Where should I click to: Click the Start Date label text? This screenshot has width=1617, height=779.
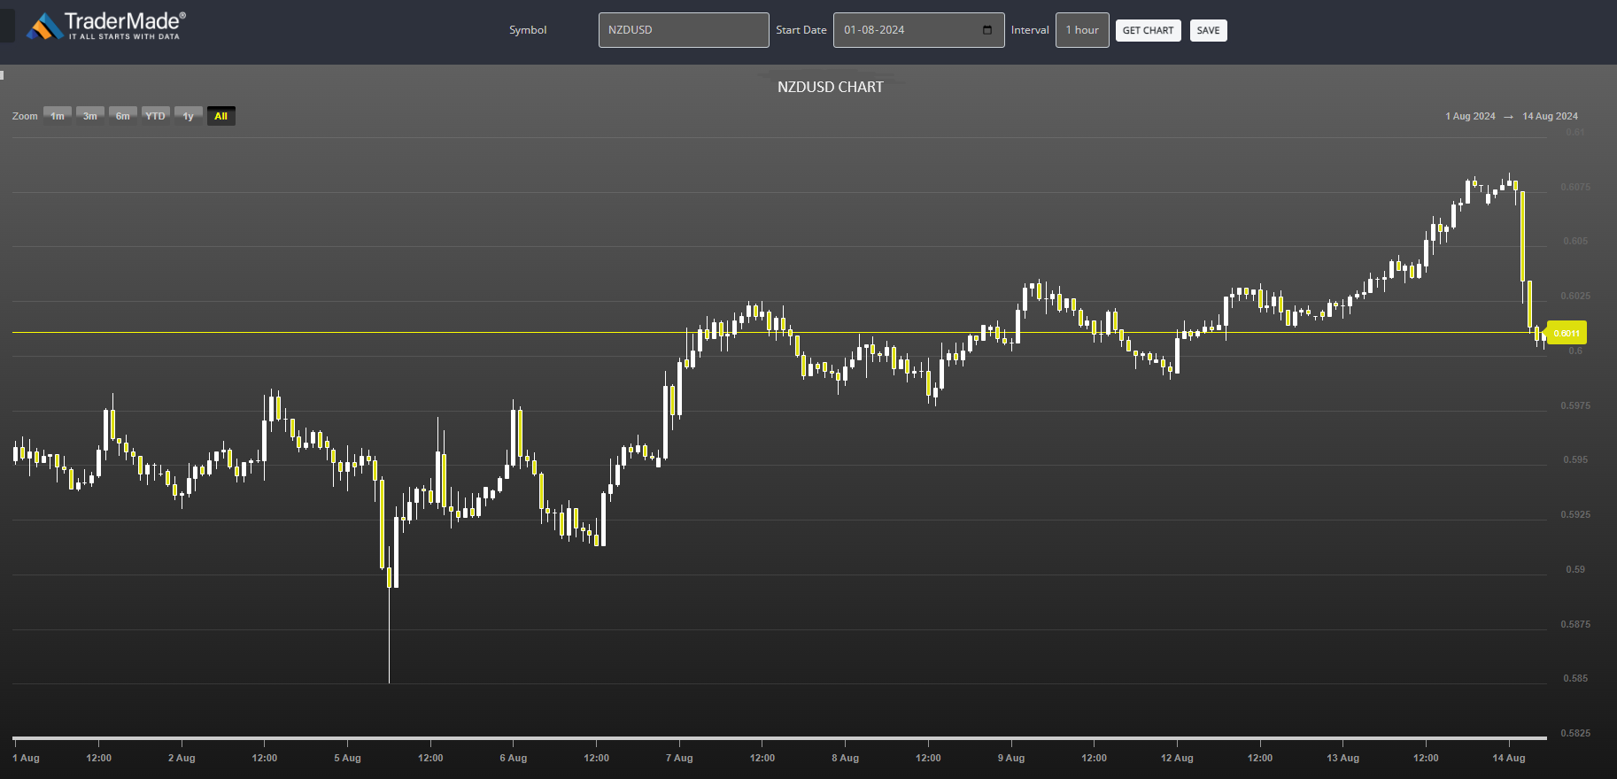click(801, 30)
